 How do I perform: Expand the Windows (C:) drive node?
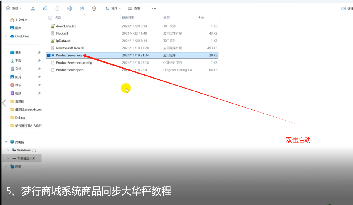[x=8, y=150]
